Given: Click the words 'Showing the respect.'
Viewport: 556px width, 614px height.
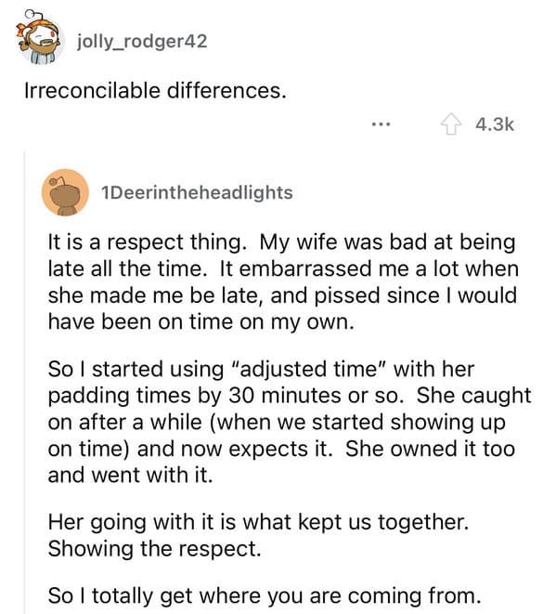Looking at the screenshot, I should click(x=155, y=549).
